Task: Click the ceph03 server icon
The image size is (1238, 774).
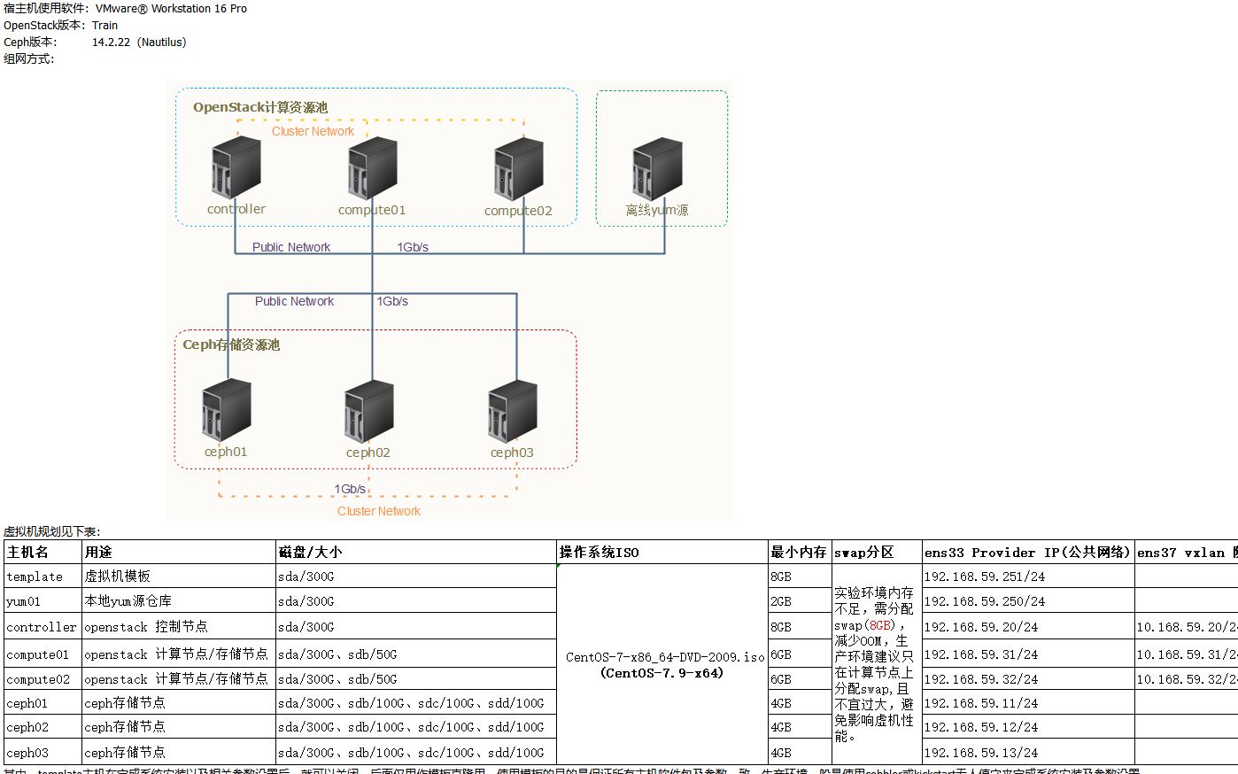Action: point(513,411)
